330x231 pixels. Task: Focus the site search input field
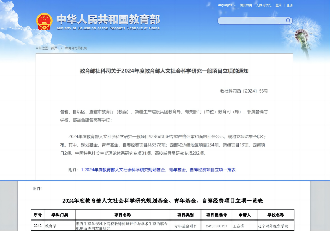pyautogui.click(x=252, y=21)
